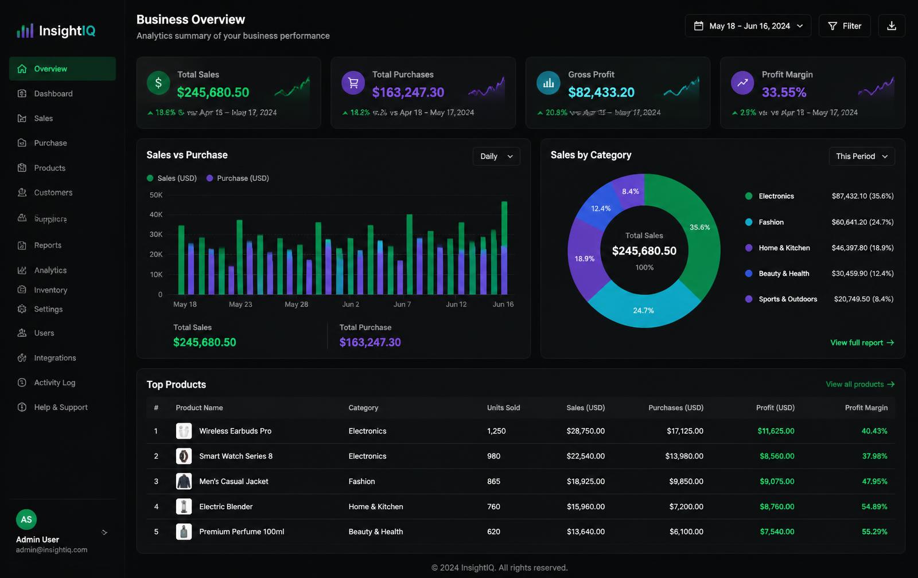918x578 pixels.
Task: Click the Sports & Outdoors legend label
Action: click(x=788, y=299)
